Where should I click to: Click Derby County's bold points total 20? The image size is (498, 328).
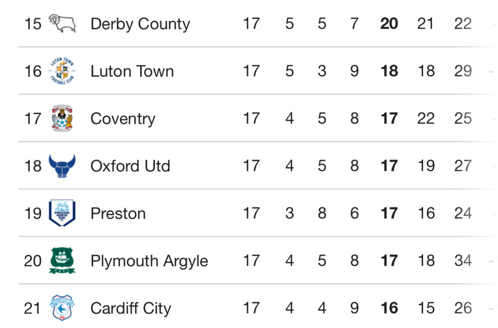389,24
